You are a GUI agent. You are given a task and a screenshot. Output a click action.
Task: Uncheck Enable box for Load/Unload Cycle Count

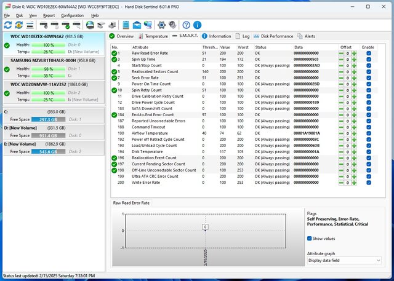tap(369, 146)
